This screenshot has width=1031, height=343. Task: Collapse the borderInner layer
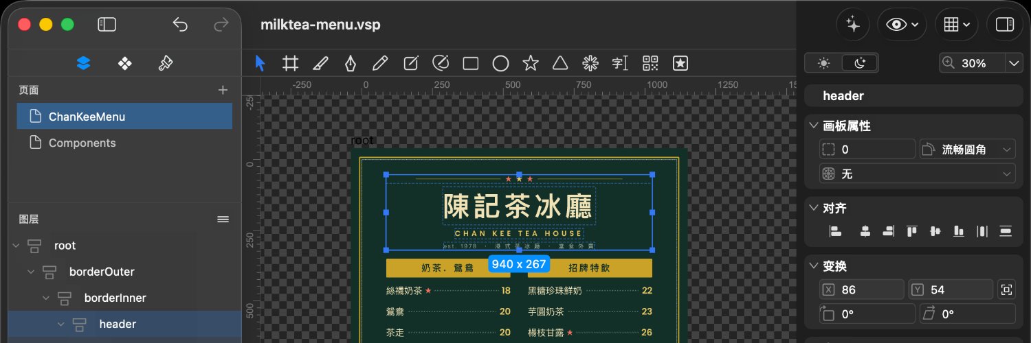coord(45,298)
